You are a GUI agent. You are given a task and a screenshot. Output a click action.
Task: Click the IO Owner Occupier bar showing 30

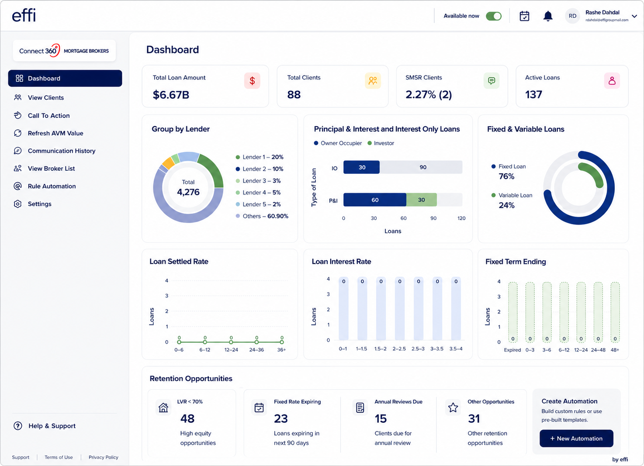pyautogui.click(x=361, y=167)
